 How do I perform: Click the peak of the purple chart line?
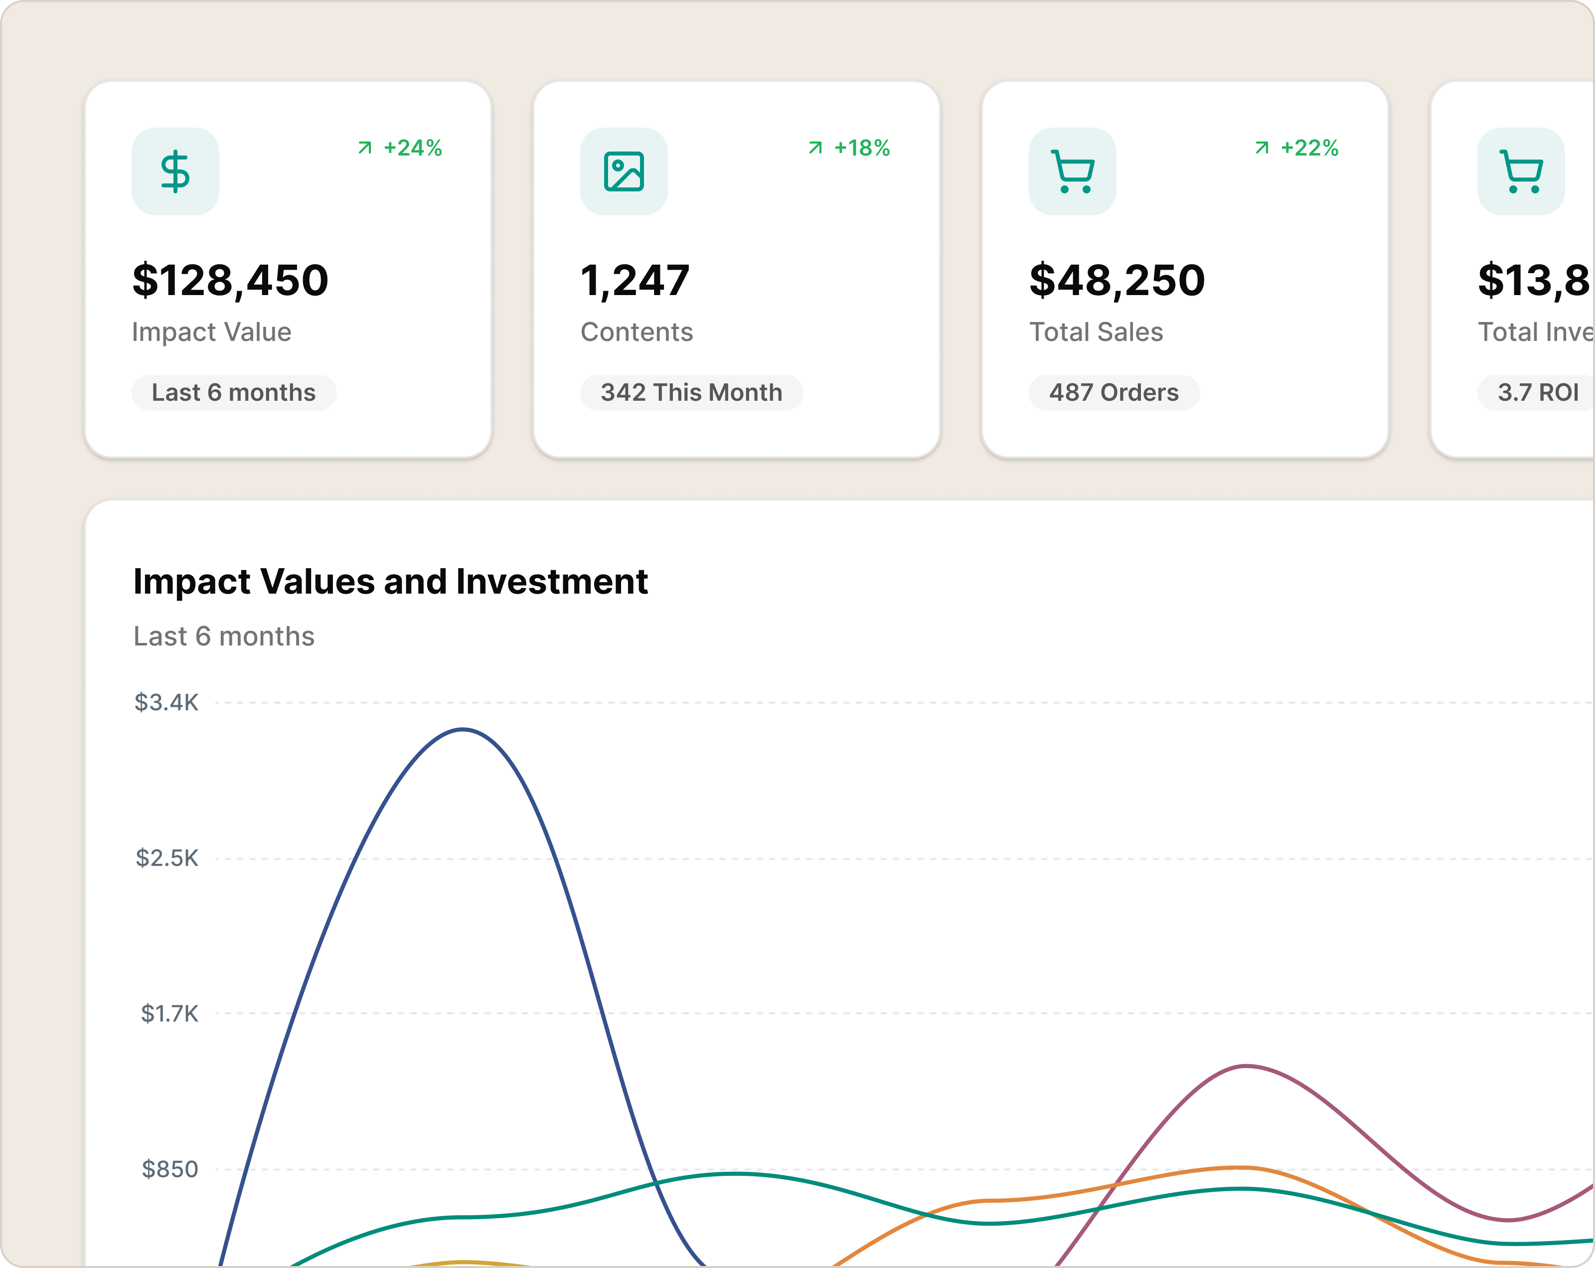tap(1247, 1066)
